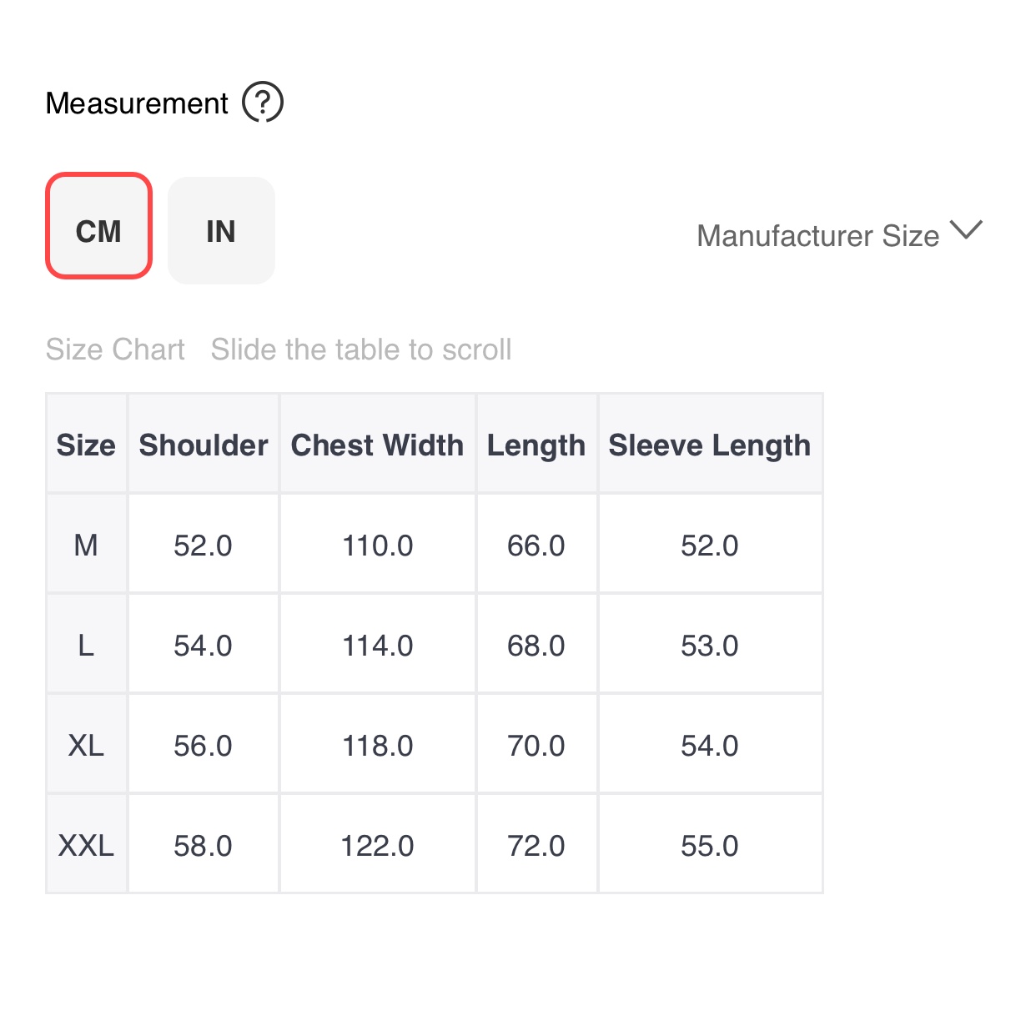The height and width of the screenshot is (1036, 1036).
Task: Click the 55.0 sleeve length cell
Action: tap(709, 846)
